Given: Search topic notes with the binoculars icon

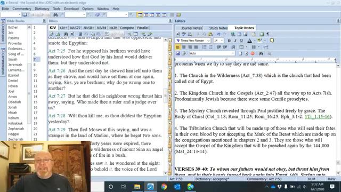Looking at the screenshot, I should [x=261, y=53].
